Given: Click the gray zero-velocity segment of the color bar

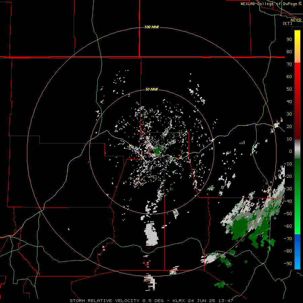Looking at the screenshot, I should click(297, 149).
